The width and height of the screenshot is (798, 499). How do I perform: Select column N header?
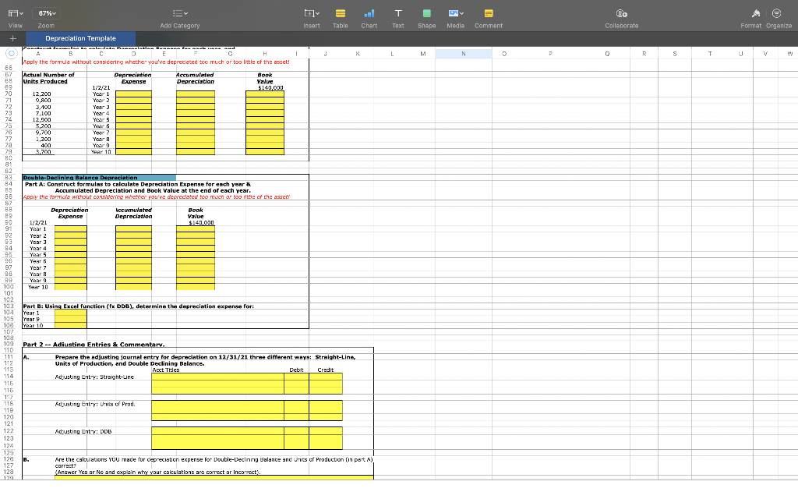coord(463,54)
